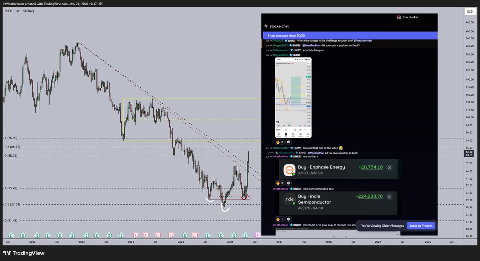Click the indie Semiconductor logo icon

point(289,199)
